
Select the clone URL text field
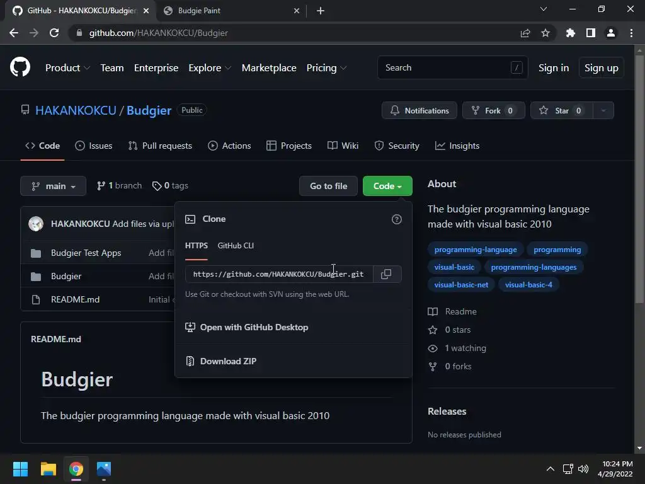pos(279,274)
